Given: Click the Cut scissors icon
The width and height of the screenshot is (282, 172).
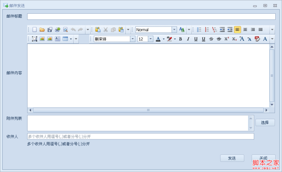Looking at the screenshot, I should click(105, 30).
